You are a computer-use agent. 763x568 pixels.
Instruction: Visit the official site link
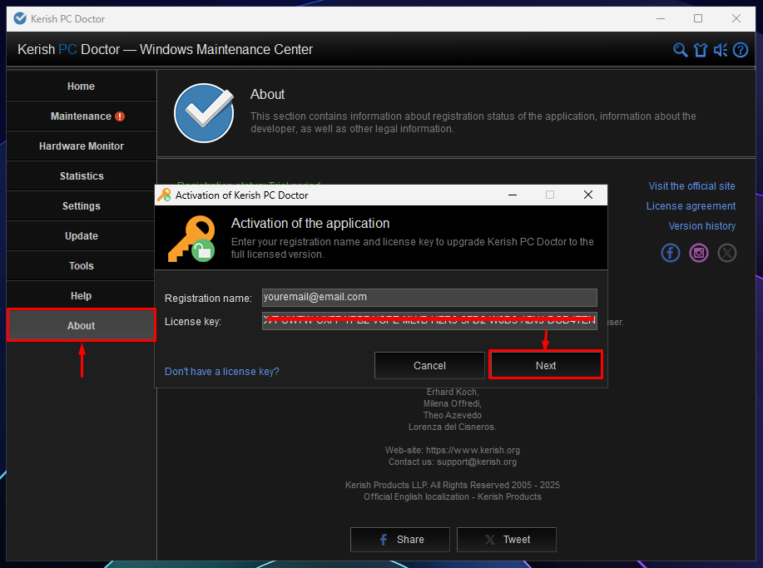(691, 186)
